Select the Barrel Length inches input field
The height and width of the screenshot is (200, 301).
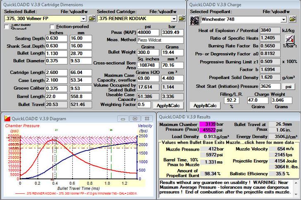57,96
